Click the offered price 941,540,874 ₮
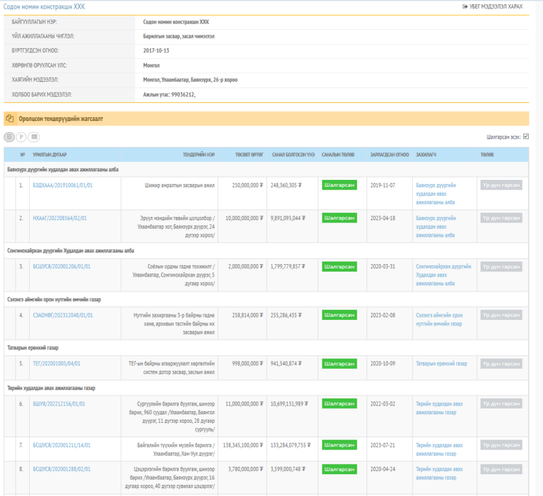543x496 pixels. [286, 363]
